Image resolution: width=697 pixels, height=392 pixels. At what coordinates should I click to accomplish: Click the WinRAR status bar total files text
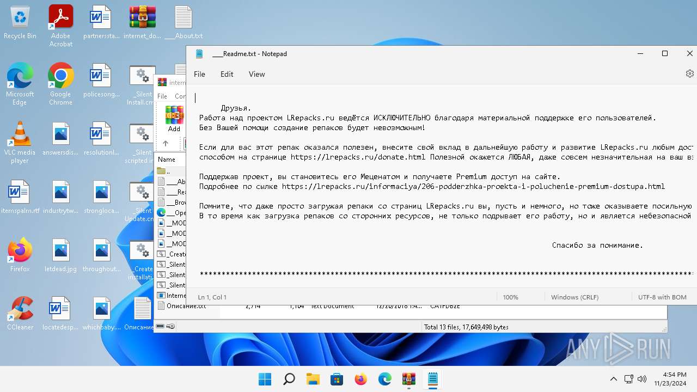[x=466, y=327]
